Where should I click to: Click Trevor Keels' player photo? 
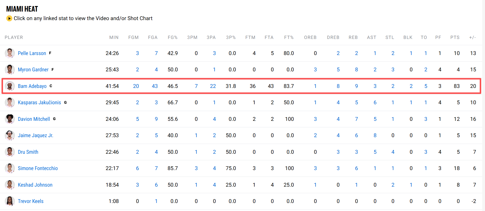coord(10,201)
